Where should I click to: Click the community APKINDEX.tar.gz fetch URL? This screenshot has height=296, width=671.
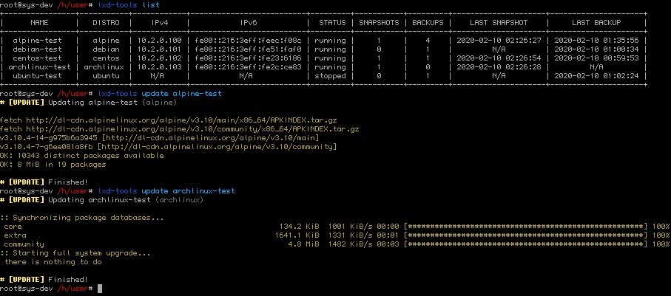point(192,129)
